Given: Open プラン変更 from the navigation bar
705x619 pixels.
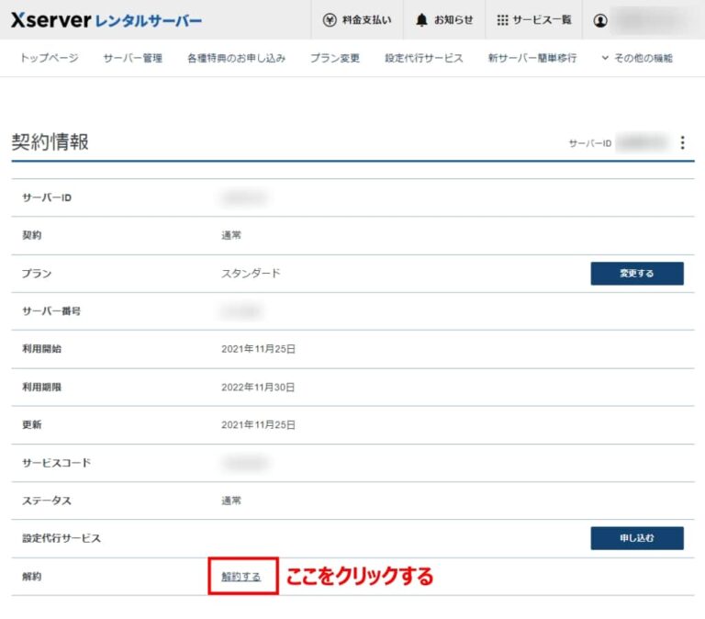Looking at the screenshot, I should pyautogui.click(x=334, y=58).
